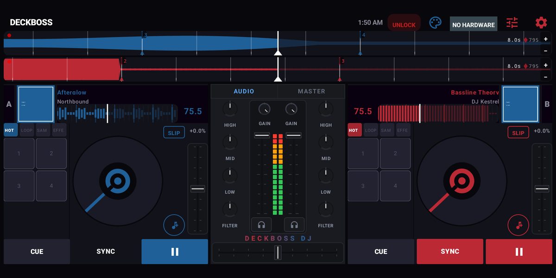Click left channel volume fader

click(x=262, y=135)
